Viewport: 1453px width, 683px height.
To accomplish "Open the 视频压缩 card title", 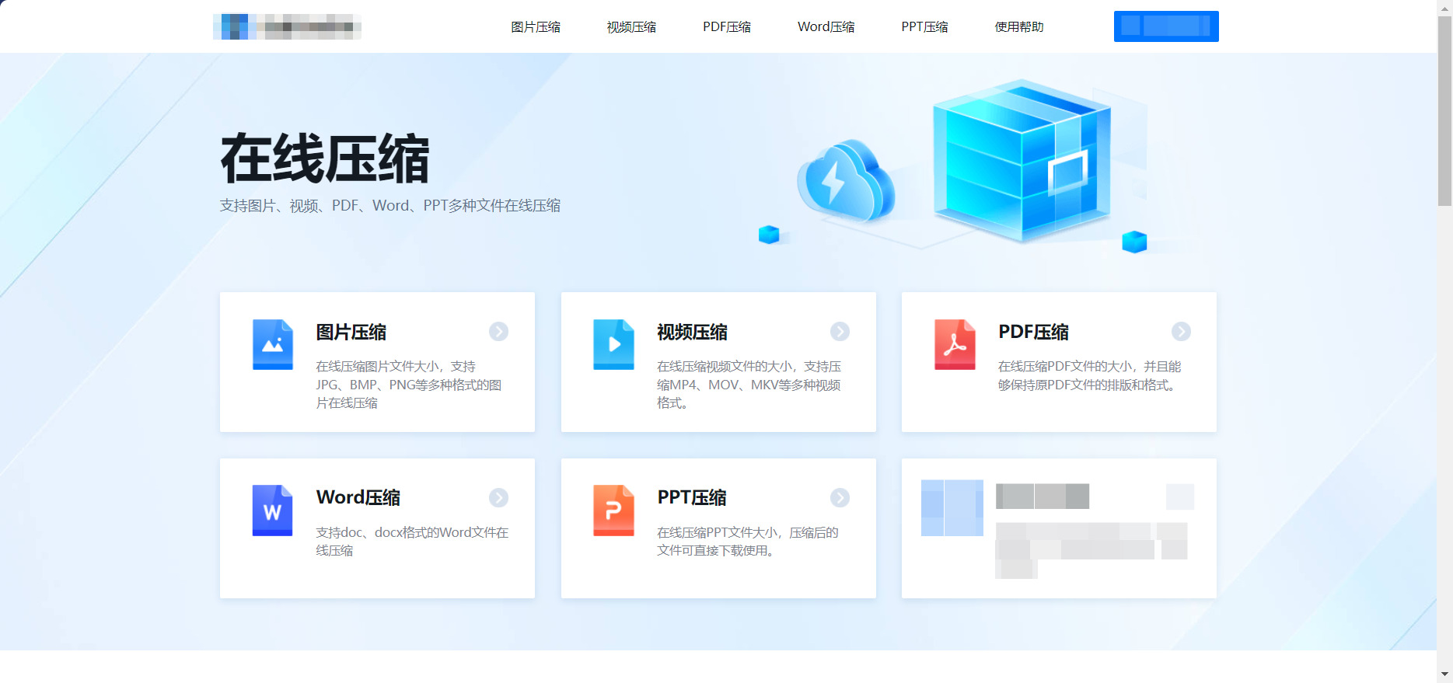I will coord(692,333).
